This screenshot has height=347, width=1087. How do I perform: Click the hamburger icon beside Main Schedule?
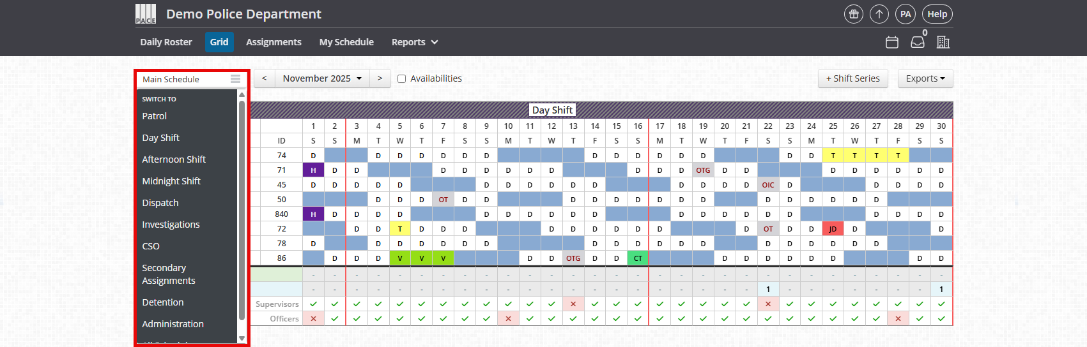point(236,79)
